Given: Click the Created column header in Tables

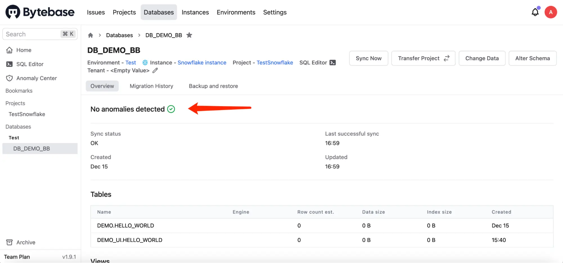Looking at the screenshot, I should 501,212.
